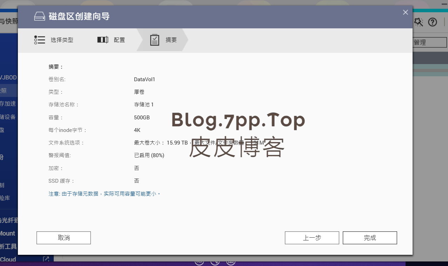Click the disk drive icon in wizard title

tap(40, 16)
